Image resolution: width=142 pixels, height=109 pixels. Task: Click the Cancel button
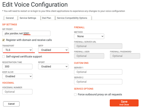[11, 104]
